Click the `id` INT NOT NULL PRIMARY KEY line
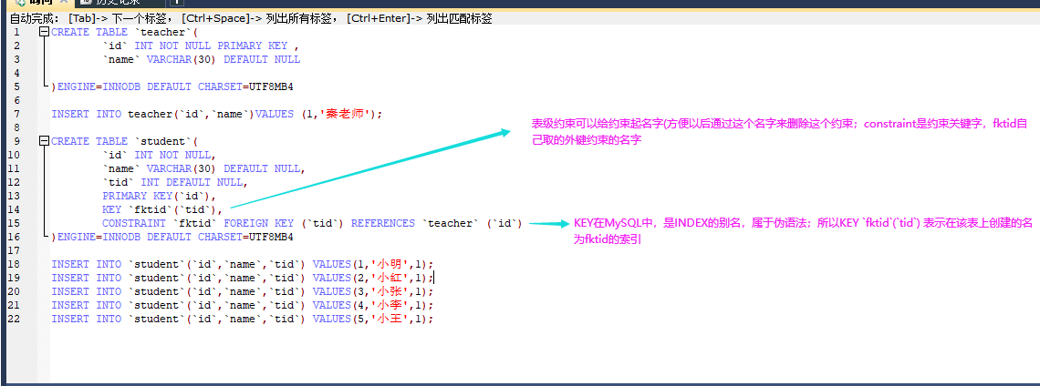 (201, 46)
